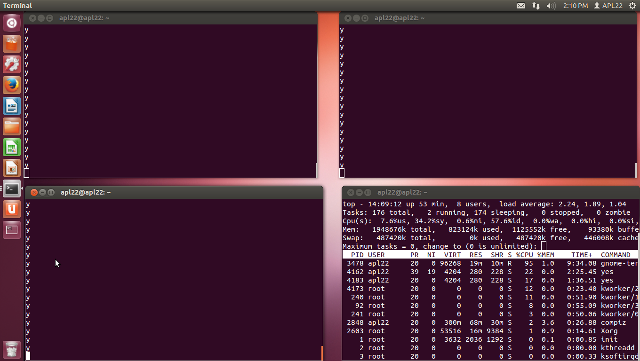Click the kworker/0 row PID 241

491,314
